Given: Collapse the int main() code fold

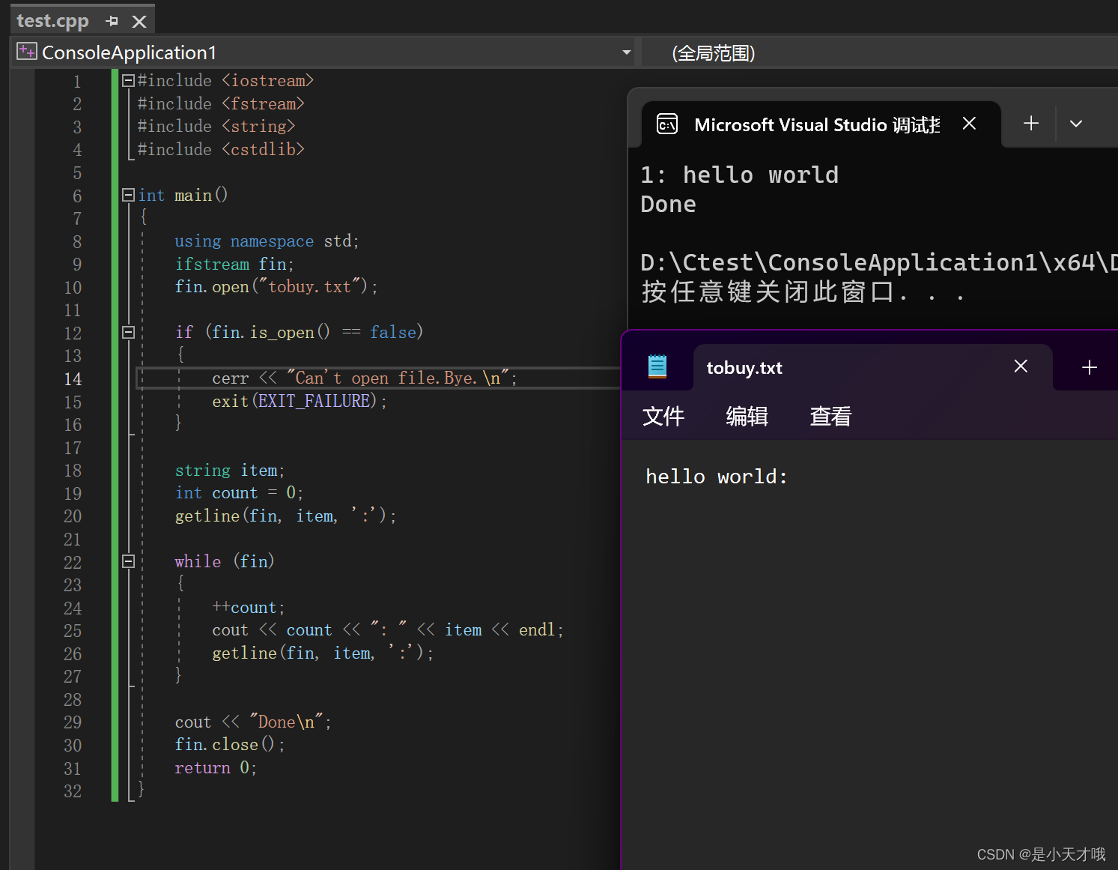Looking at the screenshot, I should pyautogui.click(x=127, y=195).
